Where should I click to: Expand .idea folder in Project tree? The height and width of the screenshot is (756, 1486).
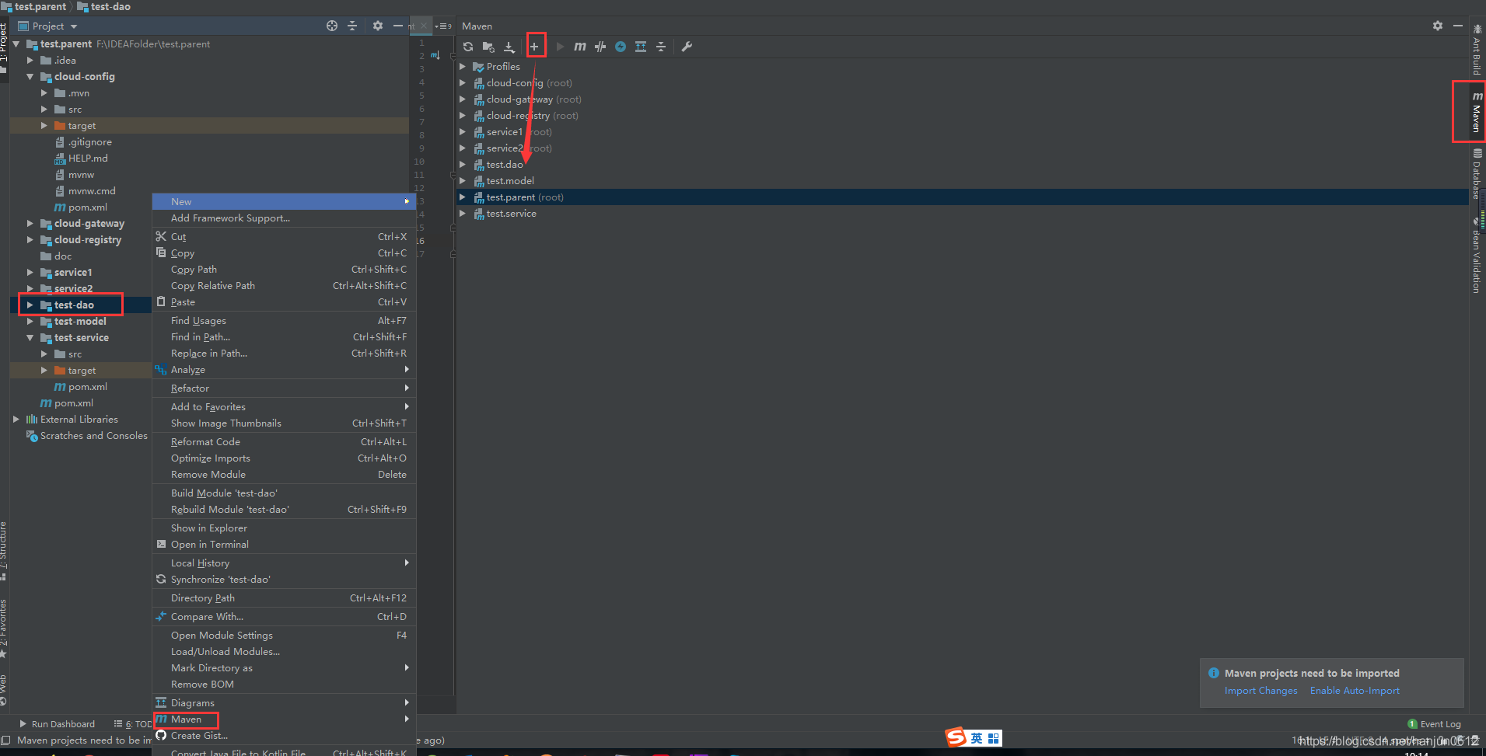pos(30,61)
